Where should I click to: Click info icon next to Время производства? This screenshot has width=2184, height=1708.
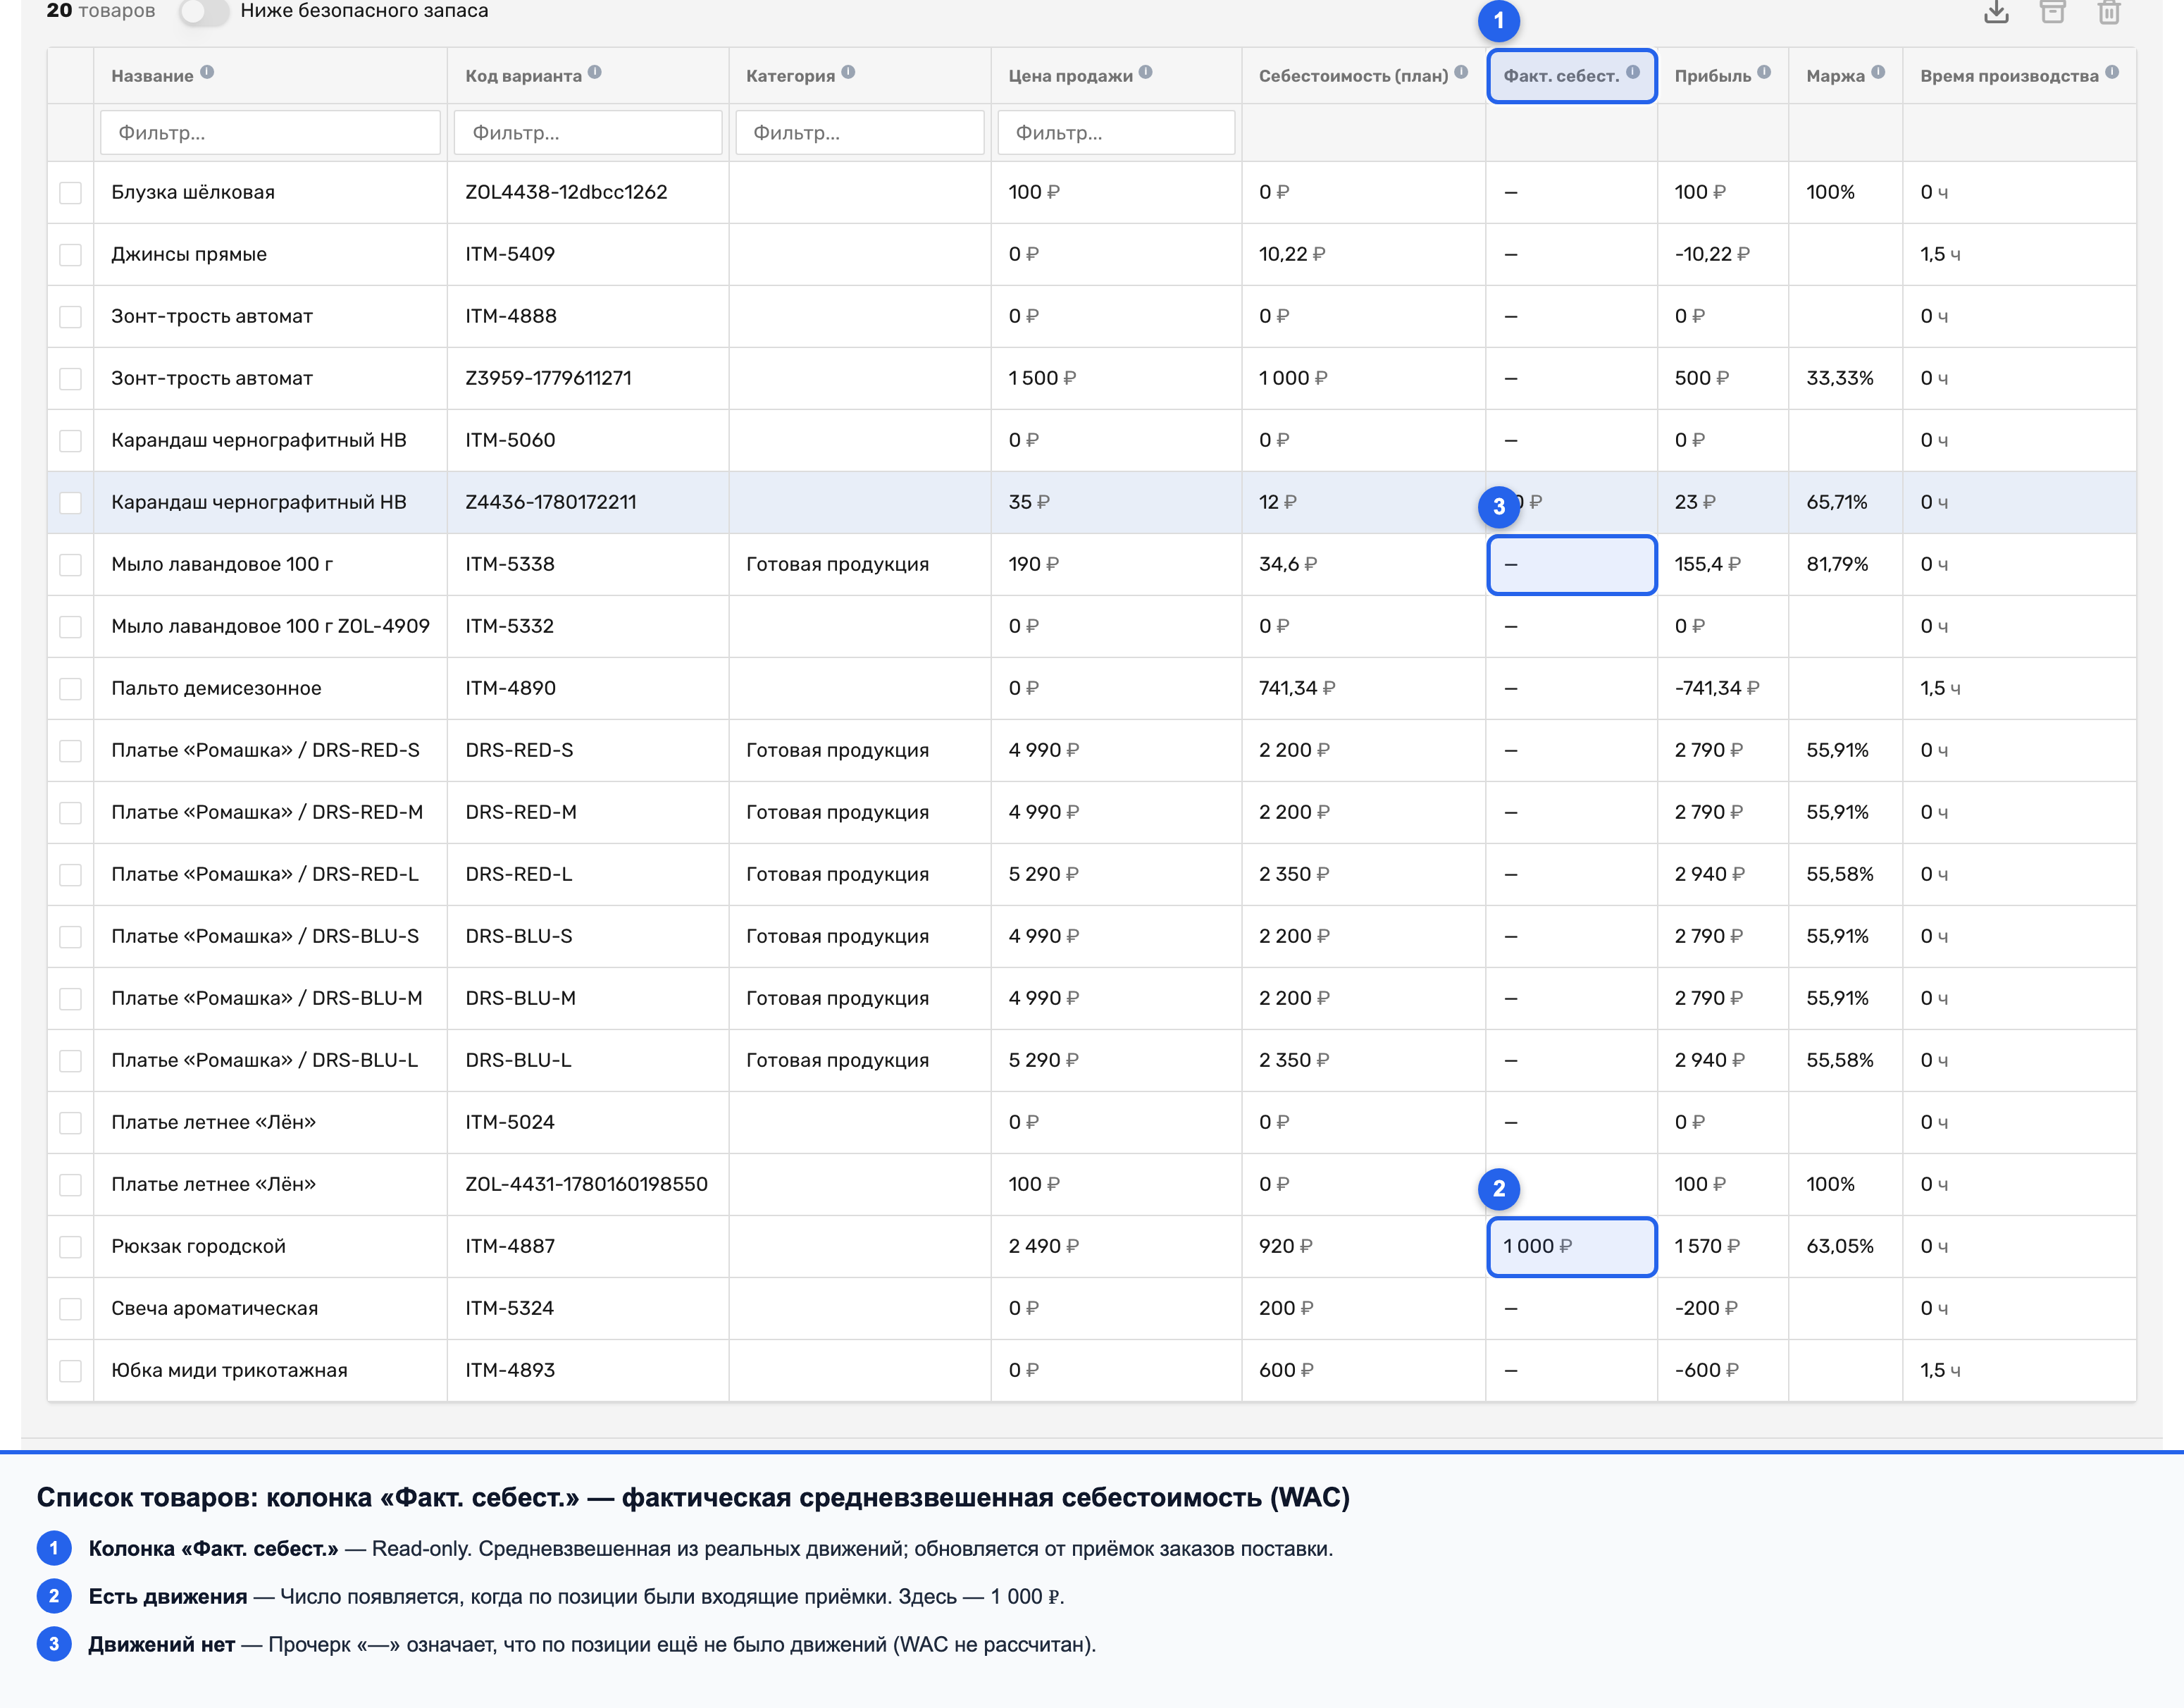tap(2112, 72)
